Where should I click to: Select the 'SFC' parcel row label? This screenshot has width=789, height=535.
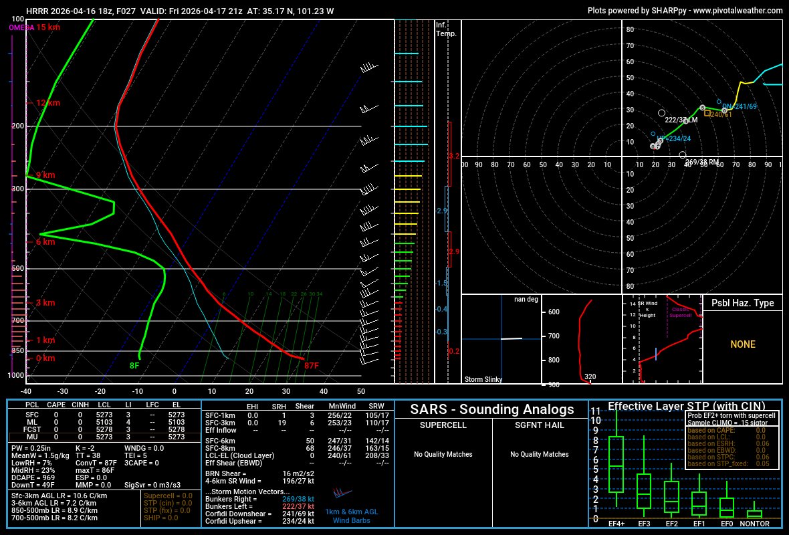[32, 415]
